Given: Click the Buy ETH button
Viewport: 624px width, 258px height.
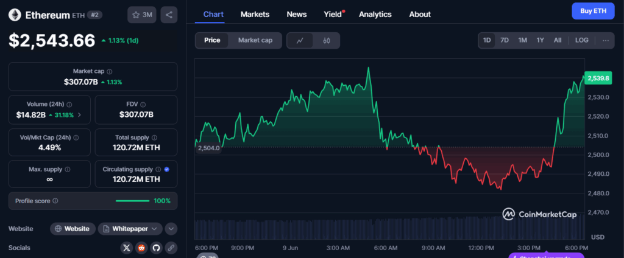Looking at the screenshot, I should pos(593,11).
